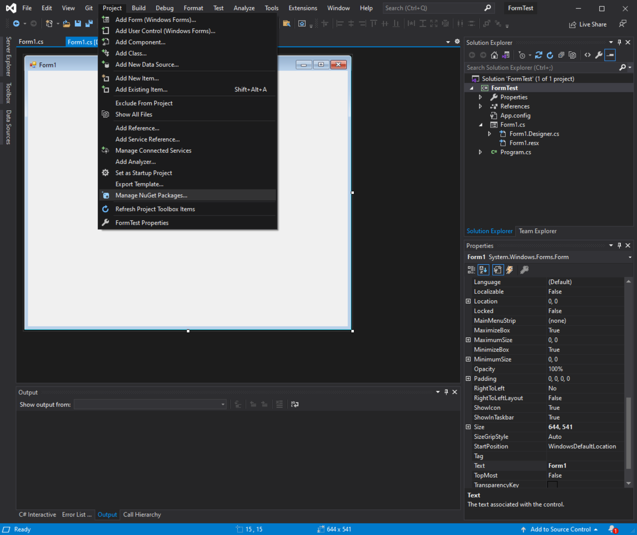Switch to the Team Explorer tab

538,231
